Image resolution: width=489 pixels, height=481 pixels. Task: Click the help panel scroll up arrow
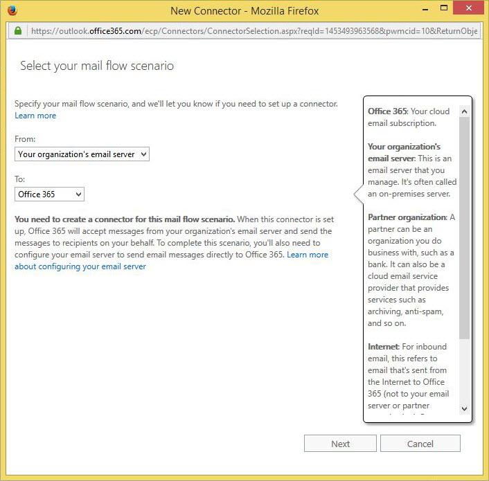(464, 111)
